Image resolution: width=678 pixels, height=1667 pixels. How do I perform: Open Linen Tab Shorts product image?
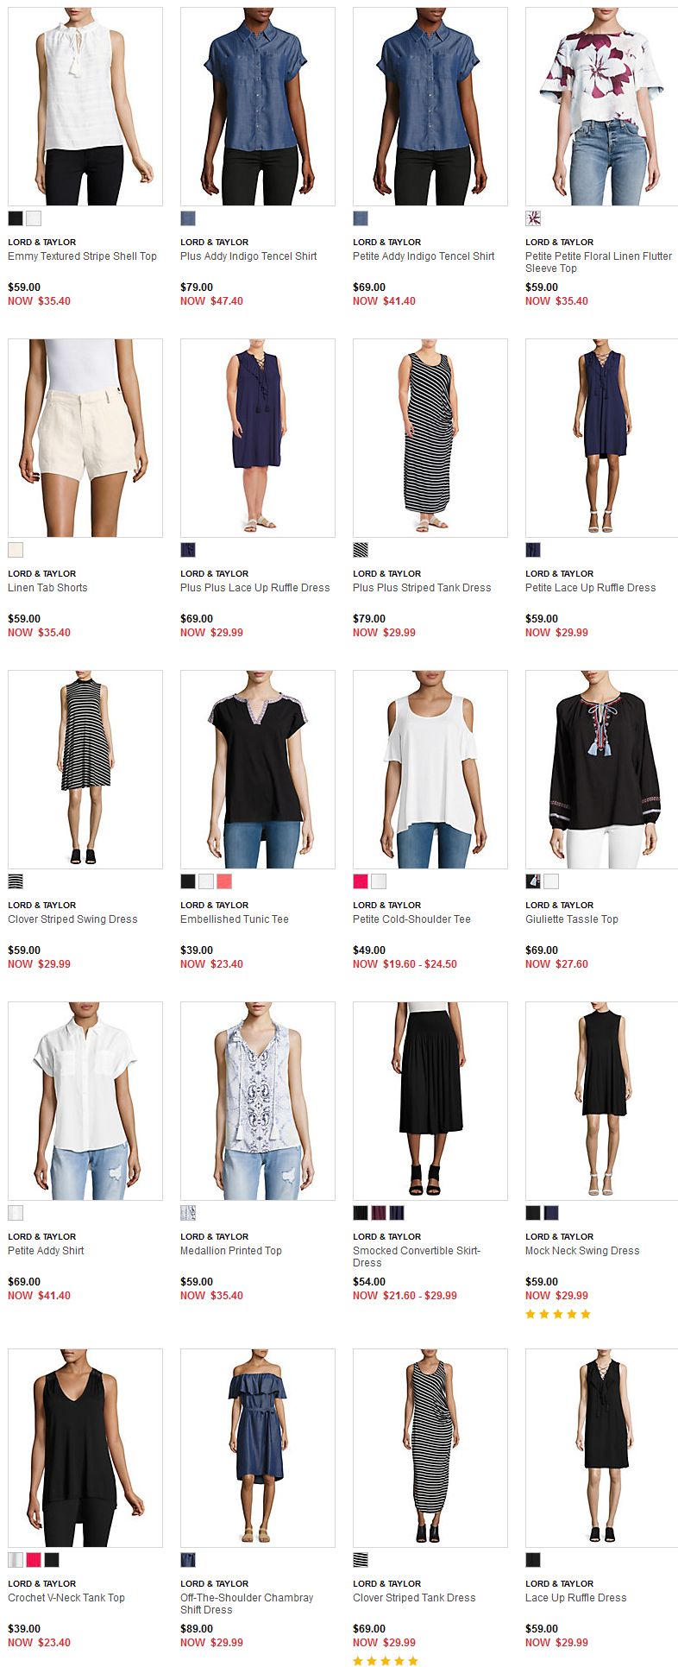click(85, 438)
